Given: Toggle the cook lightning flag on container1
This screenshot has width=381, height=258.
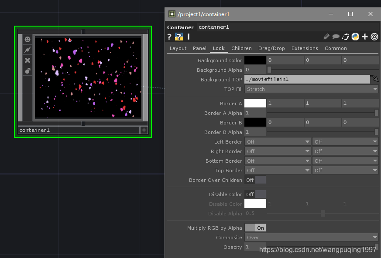Looking at the screenshot, I should tap(27, 50).
